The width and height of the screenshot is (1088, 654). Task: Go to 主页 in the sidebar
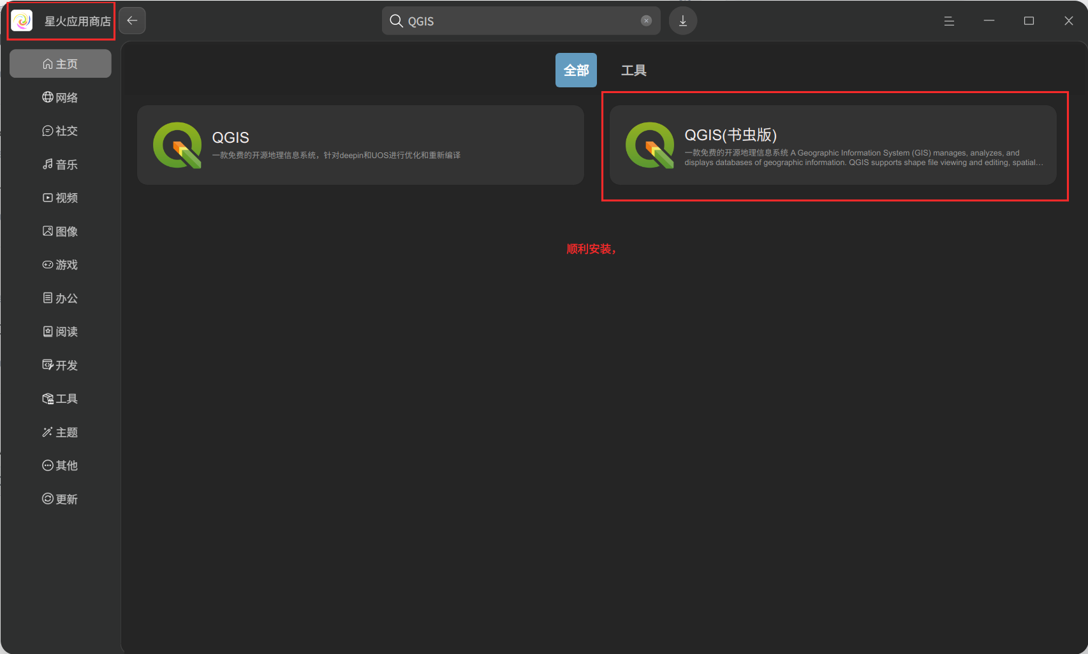[x=61, y=64]
